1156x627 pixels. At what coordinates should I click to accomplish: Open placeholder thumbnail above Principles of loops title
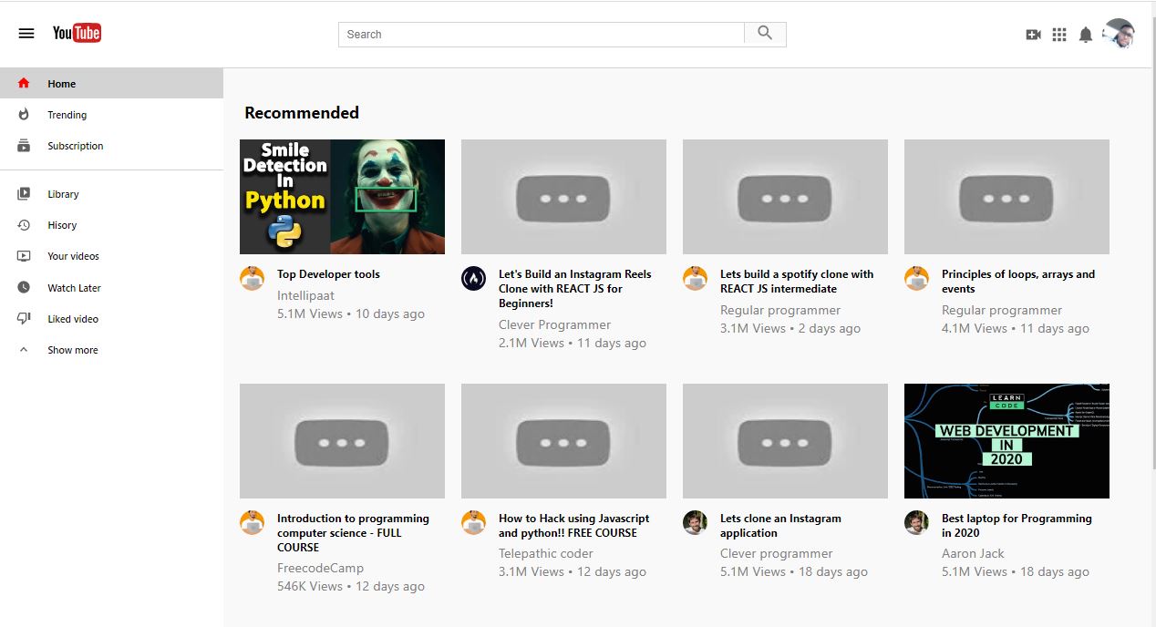click(x=1006, y=196)
